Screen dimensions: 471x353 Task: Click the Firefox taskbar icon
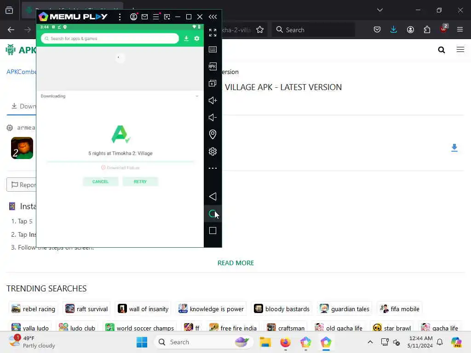285,342
